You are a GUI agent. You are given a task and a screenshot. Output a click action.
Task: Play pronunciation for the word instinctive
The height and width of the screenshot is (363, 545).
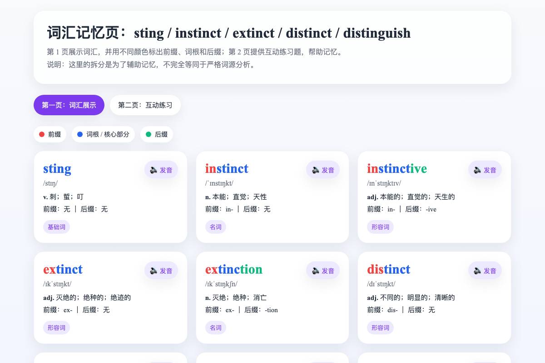[485, 170]
